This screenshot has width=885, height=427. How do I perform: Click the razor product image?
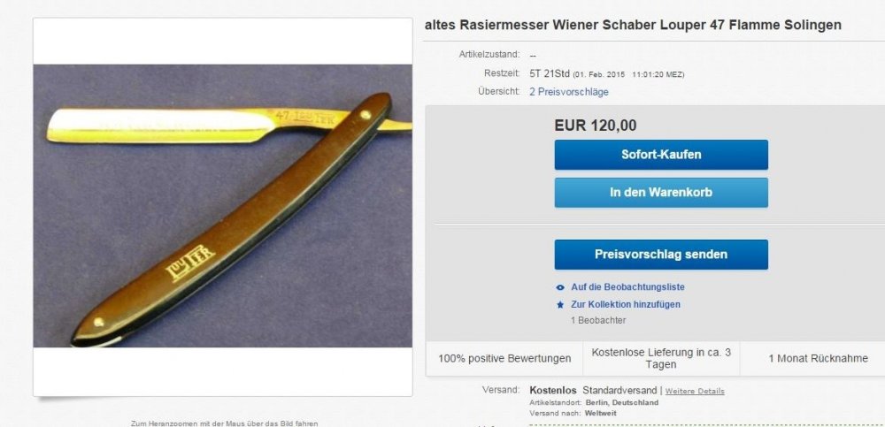[x=222, y=206]
